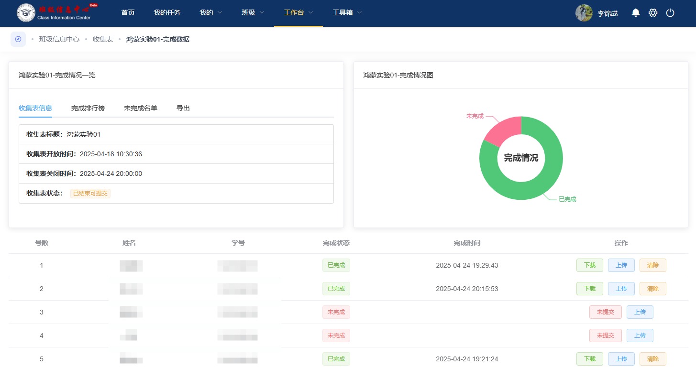Click the 已完成 chart label

tap(567, 199)
